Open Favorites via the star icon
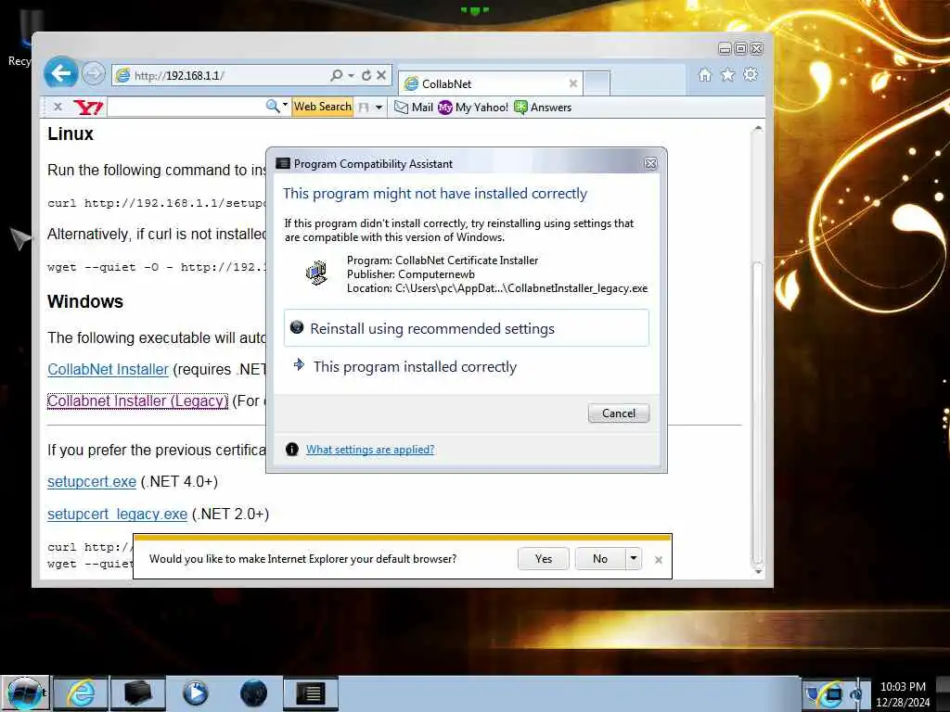The height and width of the screenshot is (712, 950). pos(727,74)
